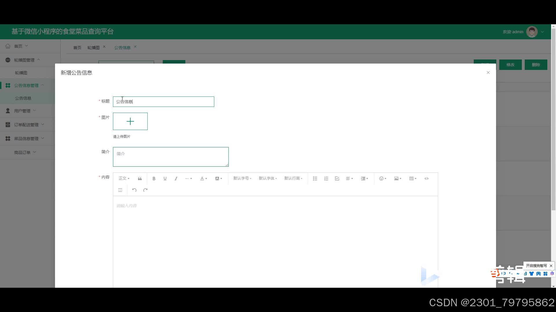Screen dimensions: 556x312
Task: Click the 简介 text area
Action: [x=171, y=157]
